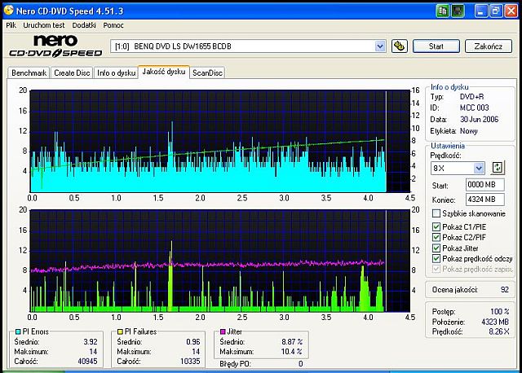The width and height of the screenshot is (522, 373).
Task: Click PI Errors total 40945
Action: coord(87,361)
